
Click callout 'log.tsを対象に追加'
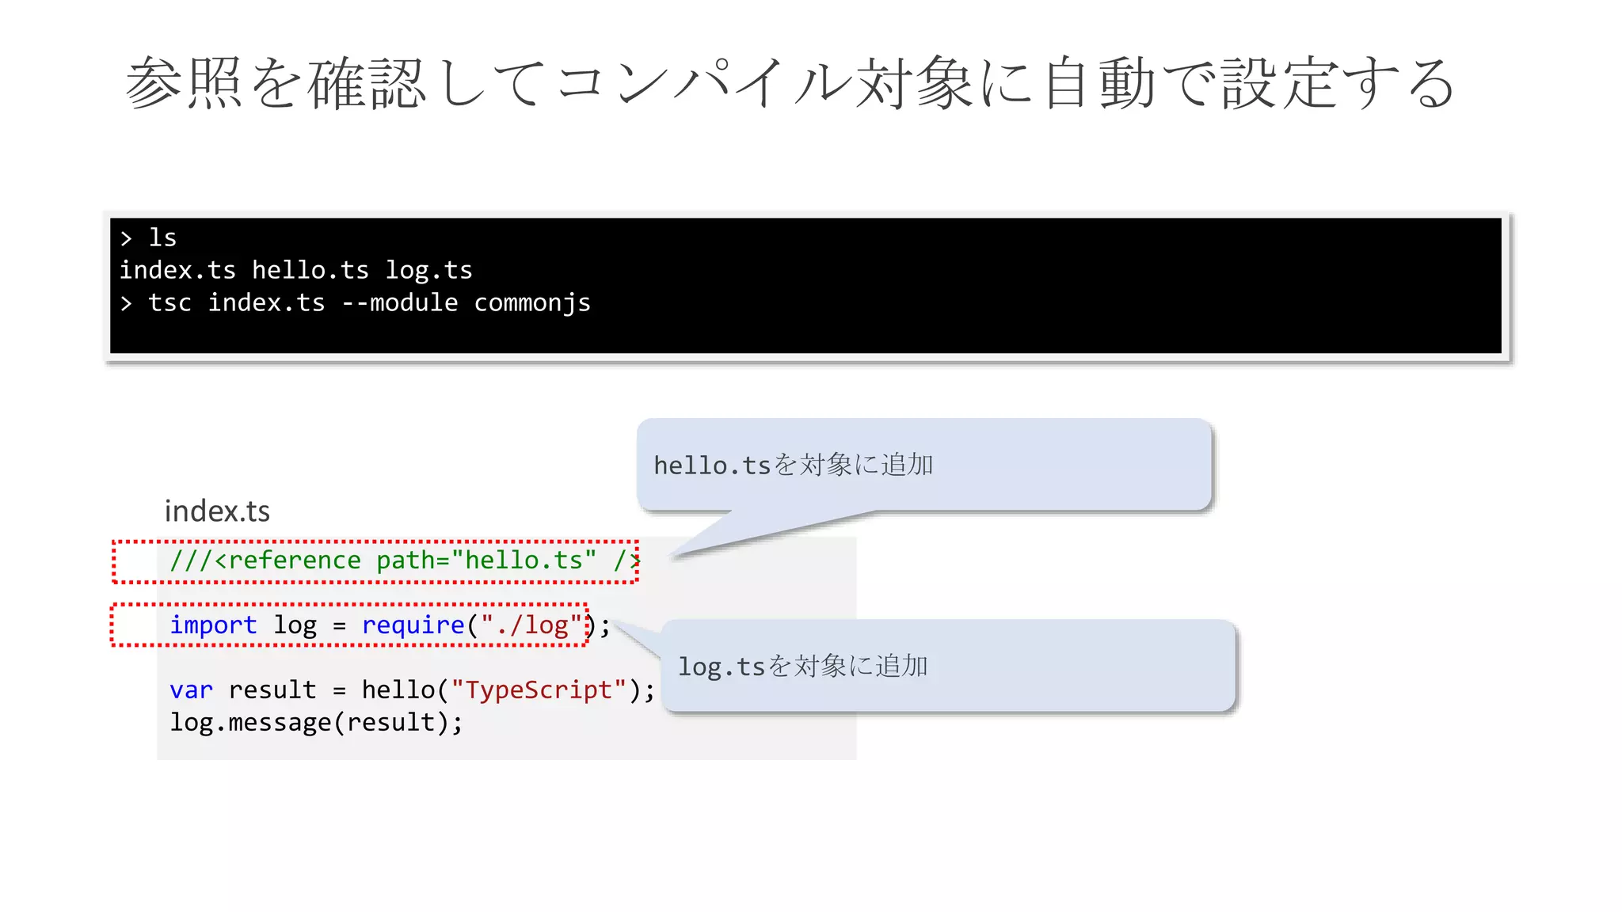(x=949, y=666)
